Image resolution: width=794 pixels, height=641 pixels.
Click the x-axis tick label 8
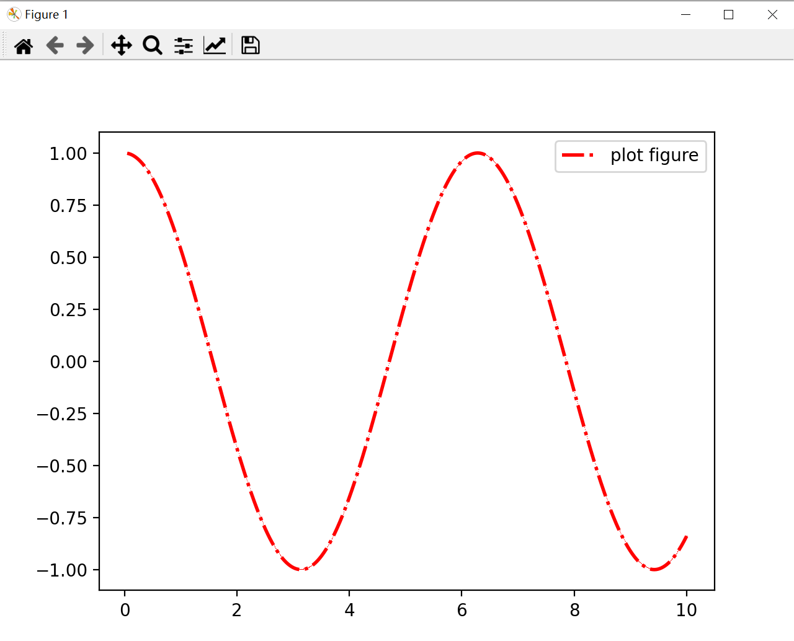pos(574,611)
